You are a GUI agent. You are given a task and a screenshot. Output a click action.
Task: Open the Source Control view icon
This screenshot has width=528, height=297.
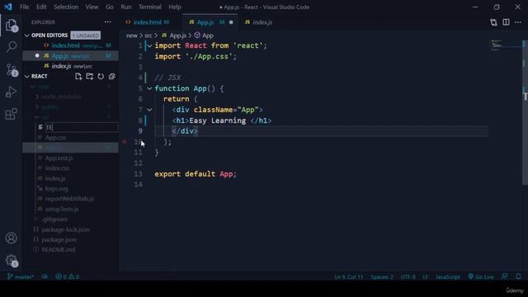click(12, 69)
